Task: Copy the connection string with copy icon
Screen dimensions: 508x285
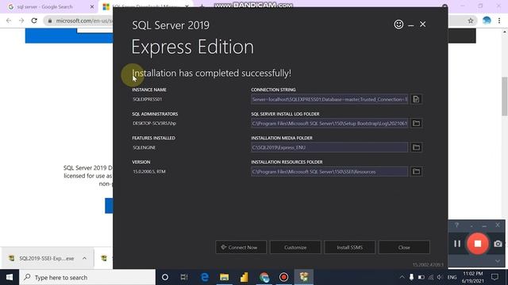Action: (x=416, y=99)
